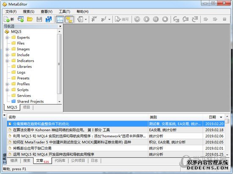Select the Kohonen article row
233x174 pixels.
pyautogui.click(x=116, y=130)
